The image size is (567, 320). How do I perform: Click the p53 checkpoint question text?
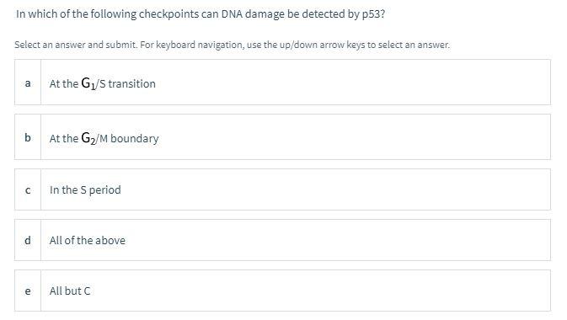(201, 14)
